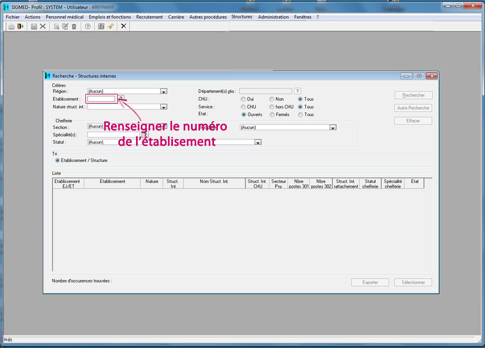The height and width of the screenshot is (348, 485).
Task: Open the Statut dropdown arrow
Action: click(258, 142)
